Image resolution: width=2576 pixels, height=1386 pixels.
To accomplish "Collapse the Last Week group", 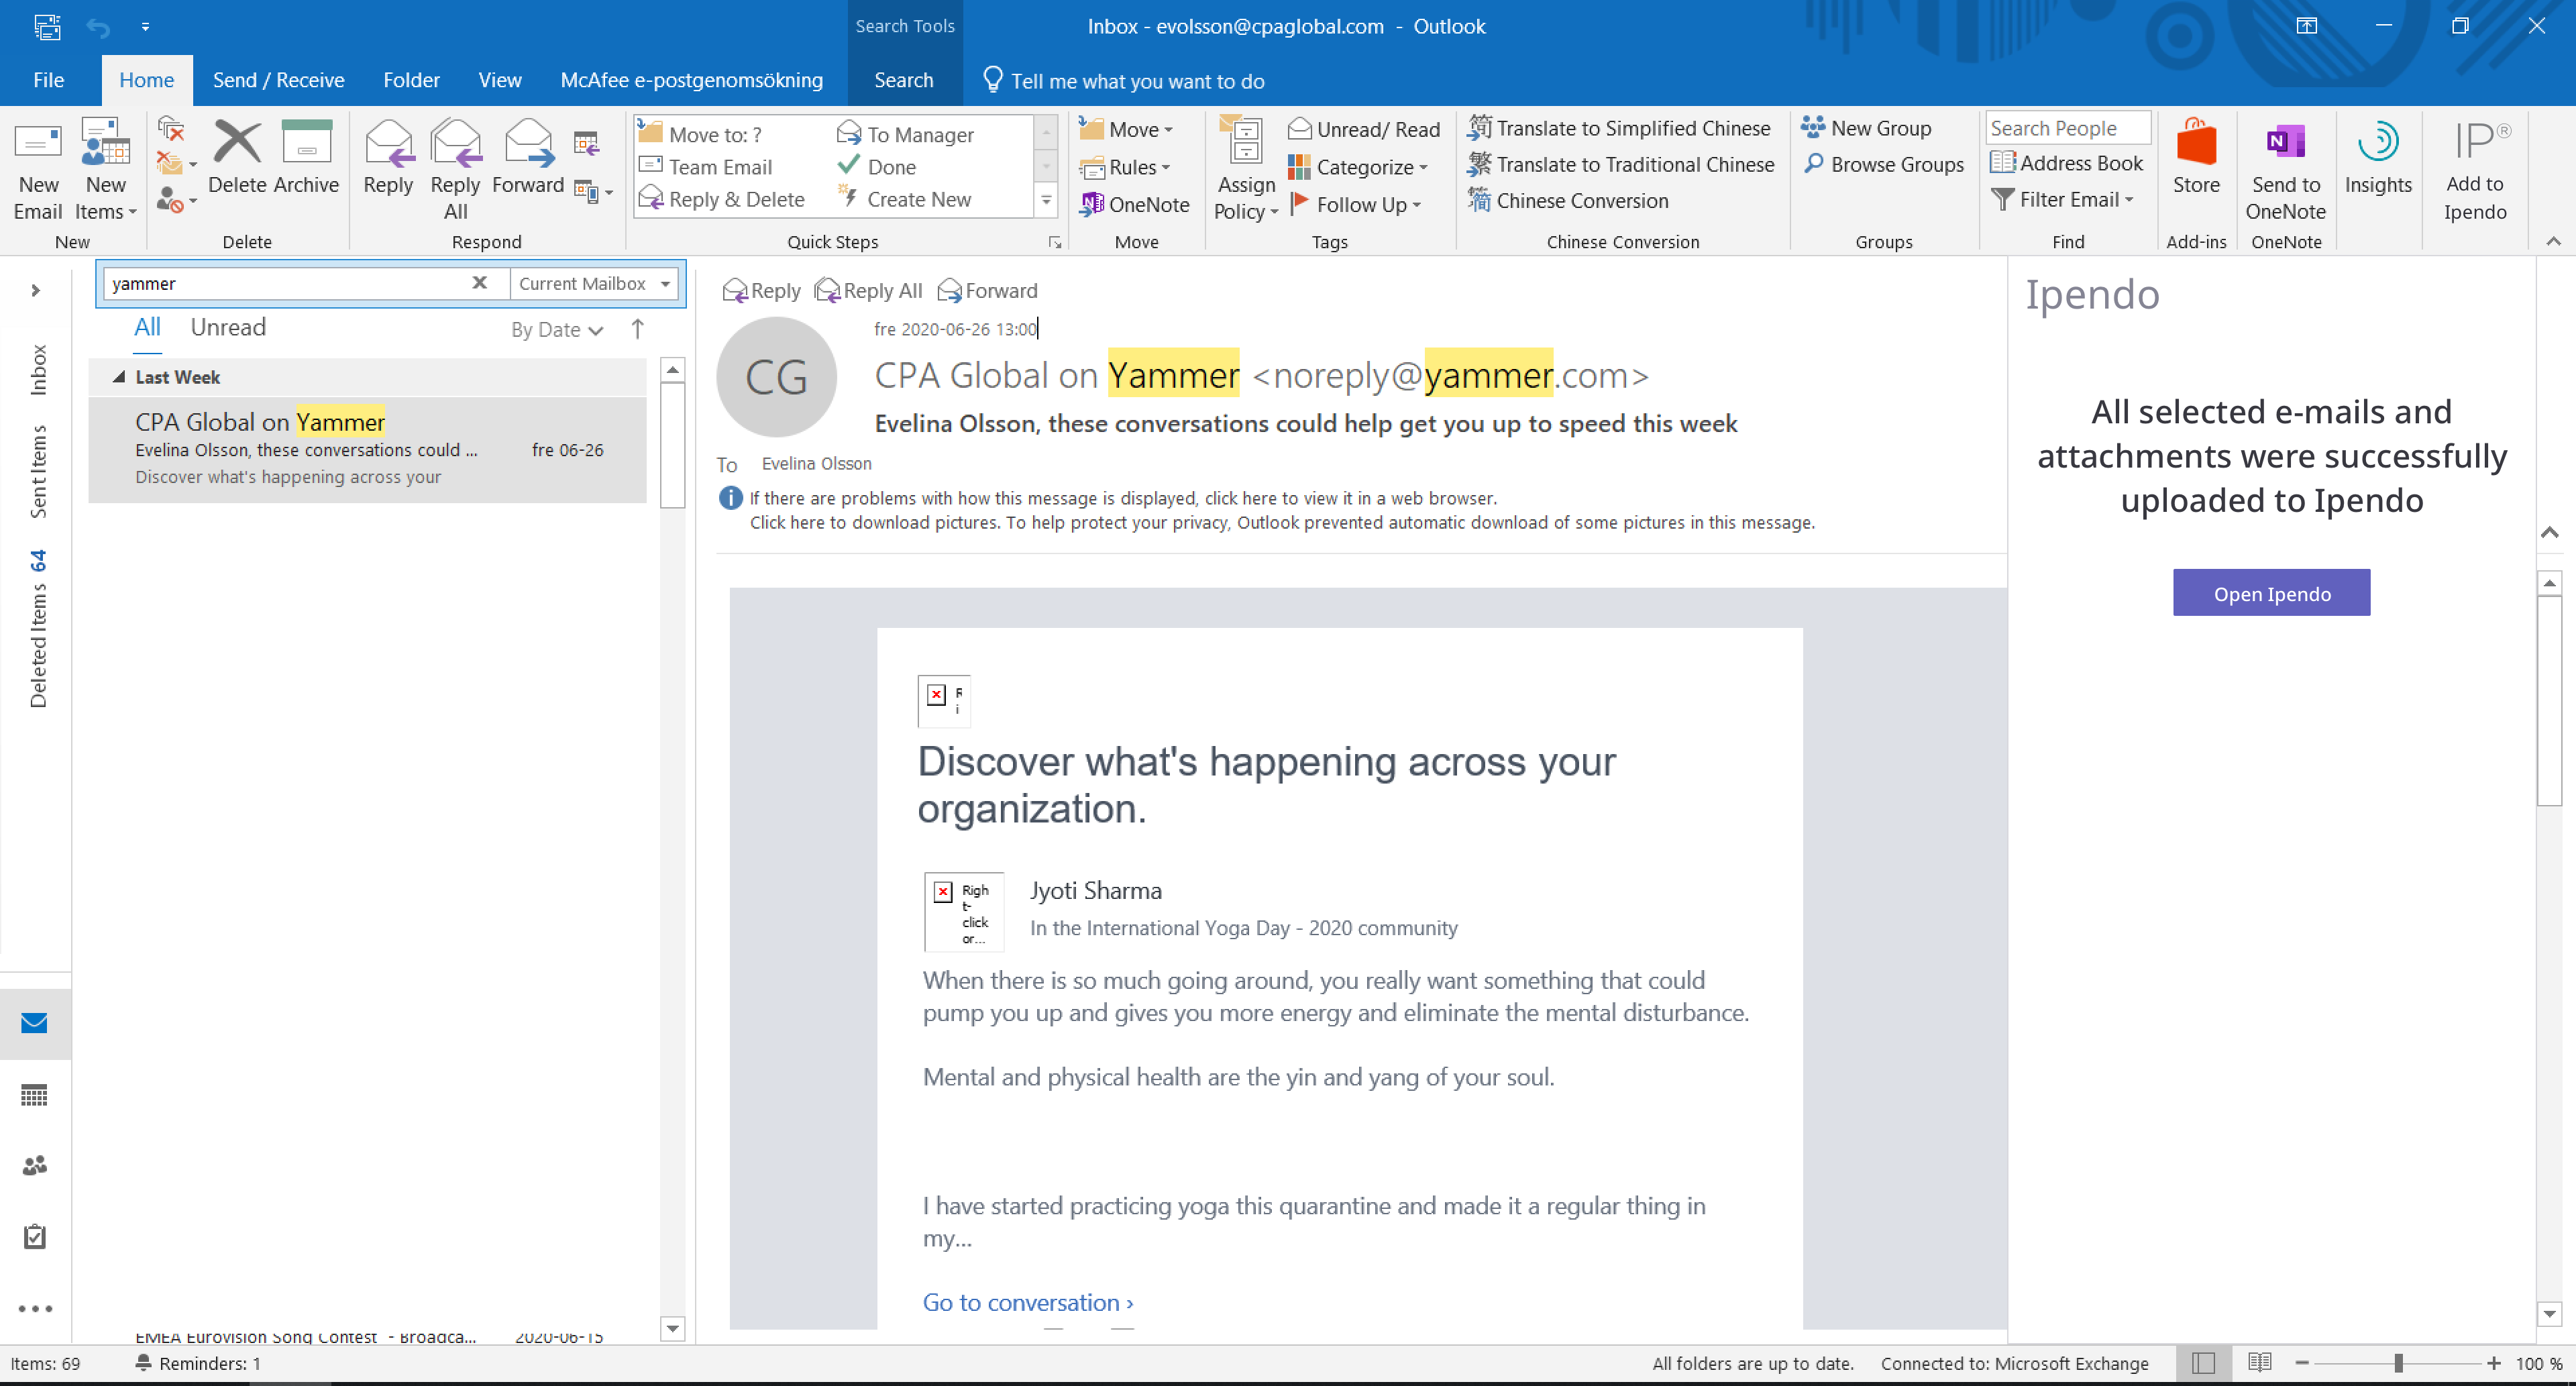I will (119, 377).
